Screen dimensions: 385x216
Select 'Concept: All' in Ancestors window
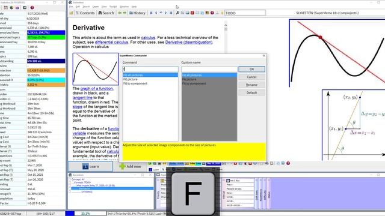pos(78,179)
